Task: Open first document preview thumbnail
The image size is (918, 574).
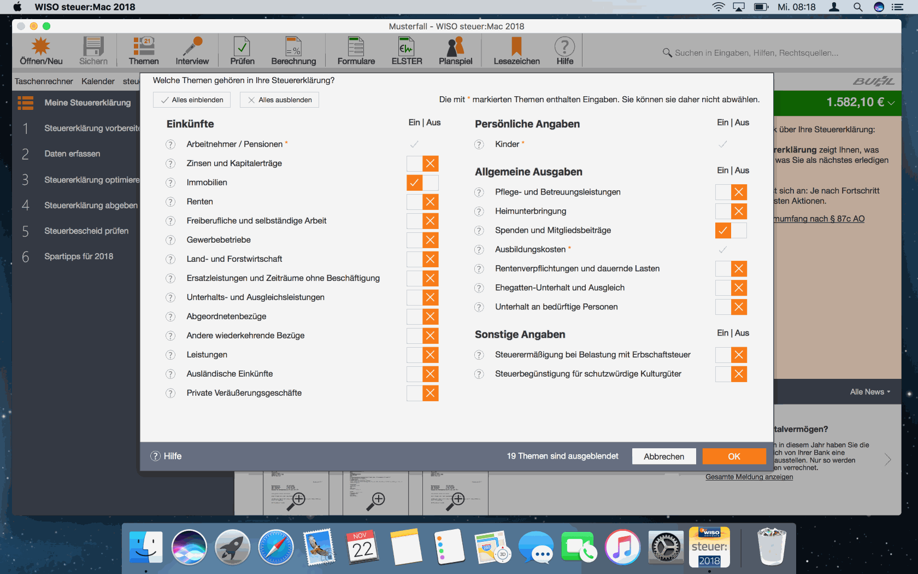Action: pyautogui.click(x=296, y=493)
